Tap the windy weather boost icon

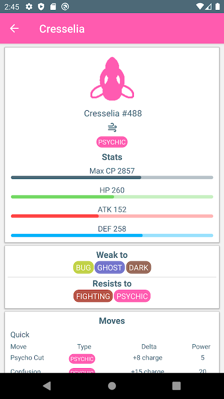pyautogui.click(x=112, y=128)
